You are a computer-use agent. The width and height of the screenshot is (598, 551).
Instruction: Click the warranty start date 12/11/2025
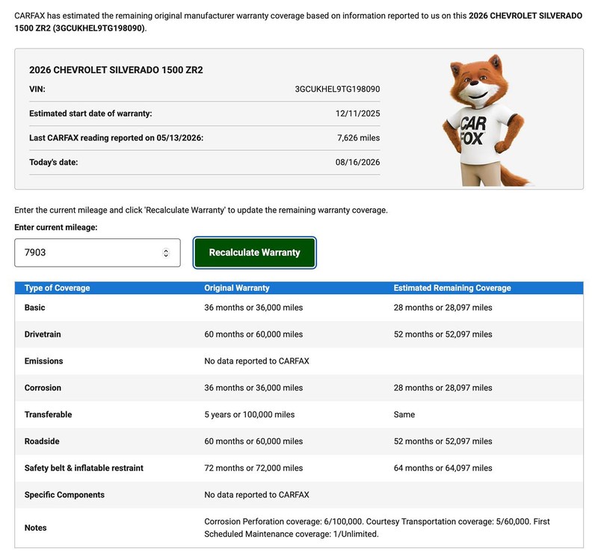click(358, 113)
